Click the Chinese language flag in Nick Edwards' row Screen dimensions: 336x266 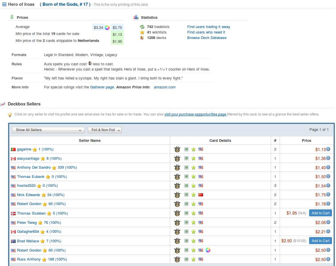[x=201, y=195]
